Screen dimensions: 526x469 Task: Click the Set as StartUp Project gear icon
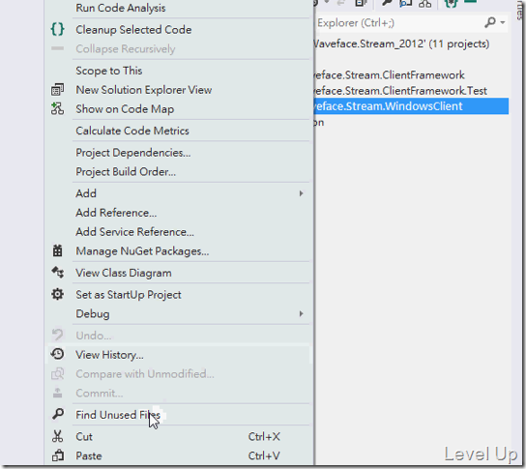[x=57, y=294]
